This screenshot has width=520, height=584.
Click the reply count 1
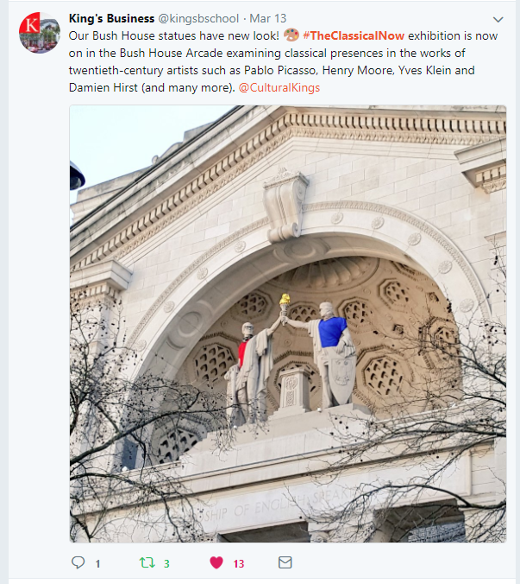tap(97, 564)
